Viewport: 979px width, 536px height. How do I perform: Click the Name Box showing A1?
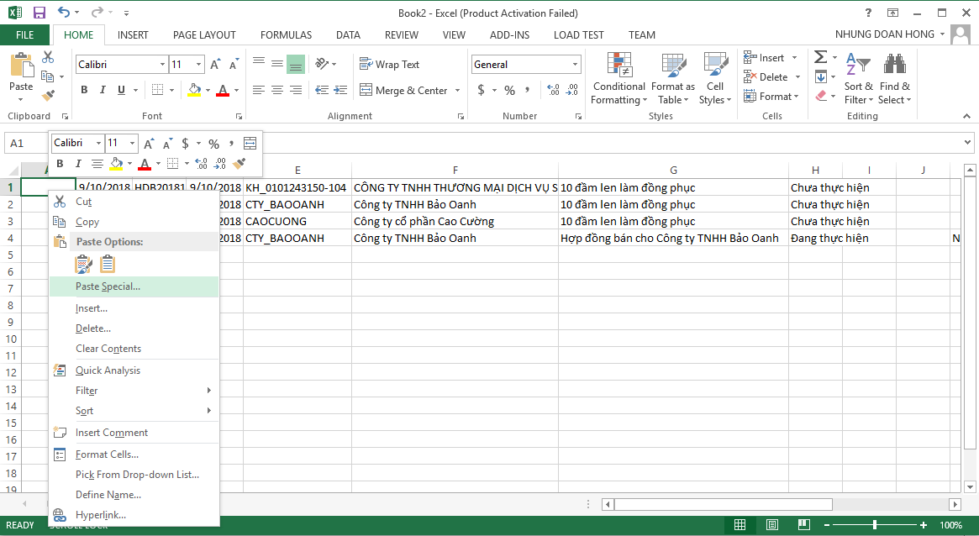pos(25,144)
